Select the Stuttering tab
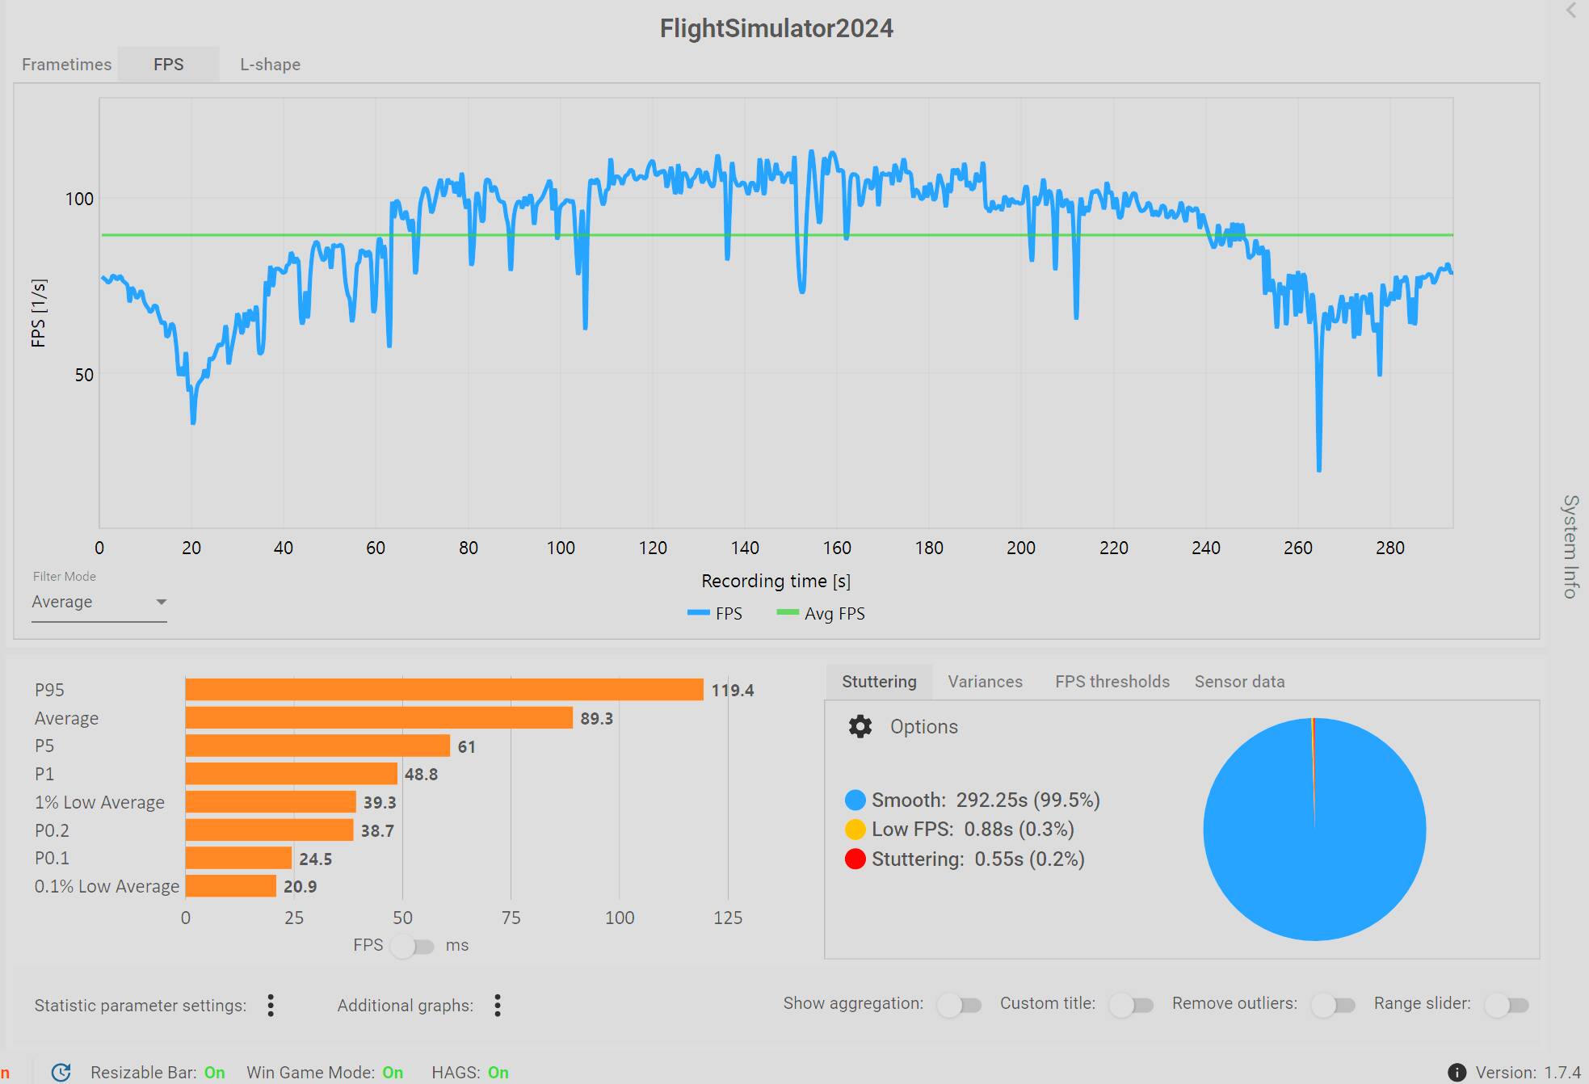 (x=879, y=682)
